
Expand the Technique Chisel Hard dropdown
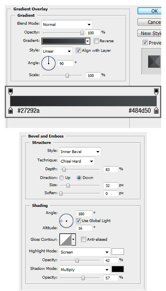77,161
